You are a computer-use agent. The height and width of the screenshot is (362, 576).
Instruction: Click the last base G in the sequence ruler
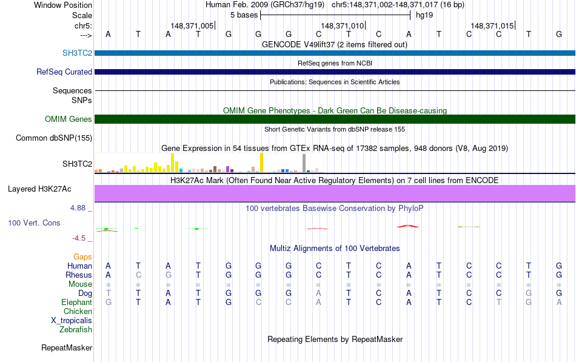tap(559, 34)
